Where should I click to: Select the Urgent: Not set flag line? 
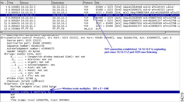[30, 62]
